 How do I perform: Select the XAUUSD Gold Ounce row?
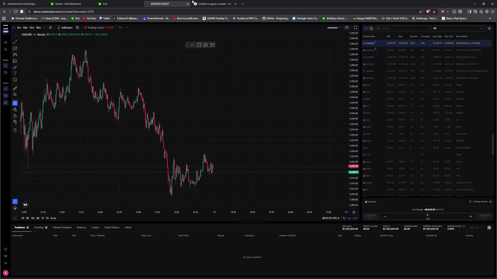point(427,43)
